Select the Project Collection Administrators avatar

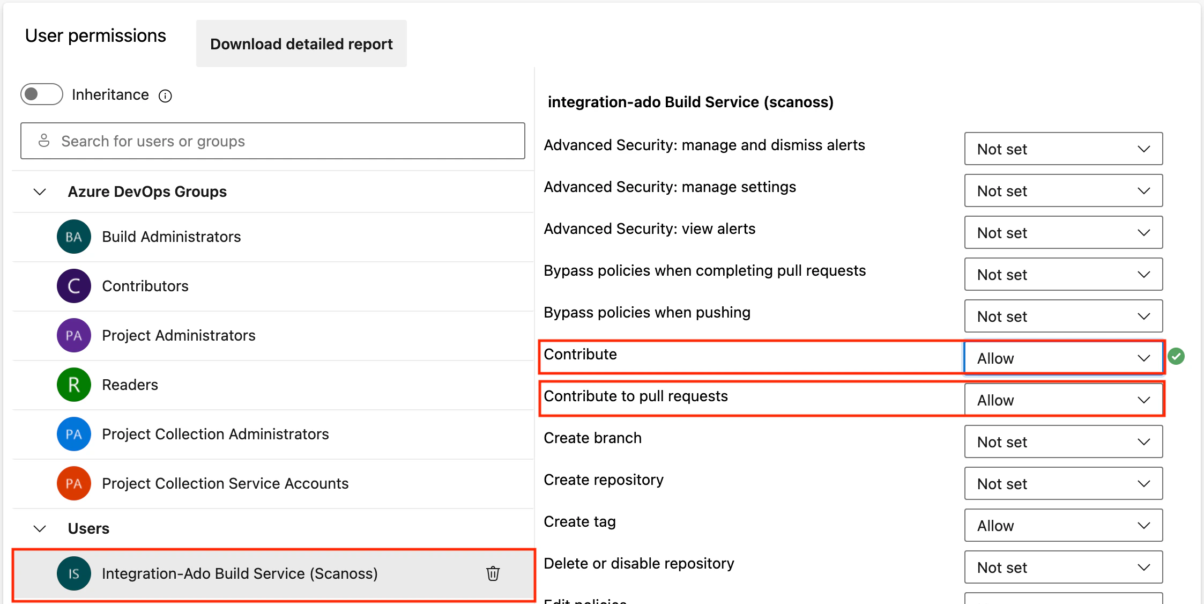pos(73,434)
